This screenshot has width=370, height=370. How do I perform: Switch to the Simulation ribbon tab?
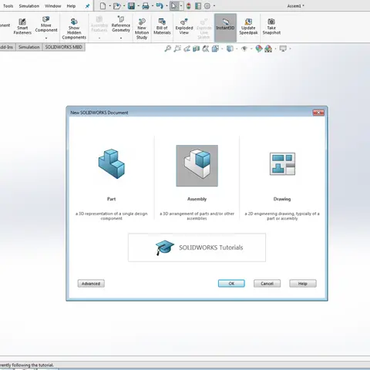click(x=29, y=47)
